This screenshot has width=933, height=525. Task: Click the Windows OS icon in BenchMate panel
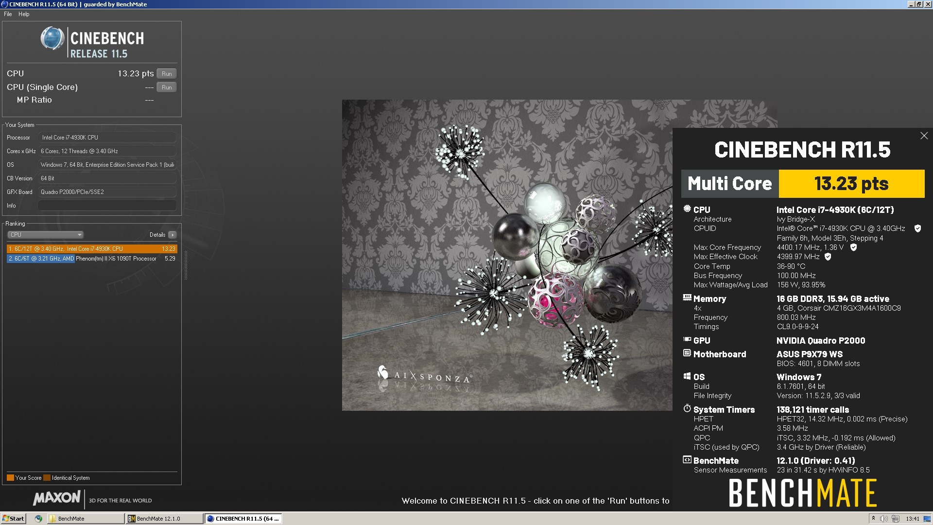point(687,376)
